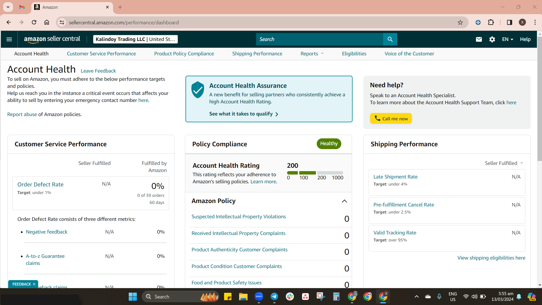Show hidden system tray icons
The width and height of the screenshot is (542, 305).
coord(416,297)
